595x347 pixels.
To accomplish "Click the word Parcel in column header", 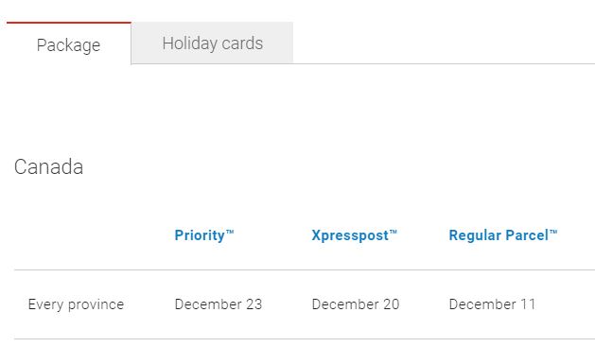I will (x=527, y=235).
